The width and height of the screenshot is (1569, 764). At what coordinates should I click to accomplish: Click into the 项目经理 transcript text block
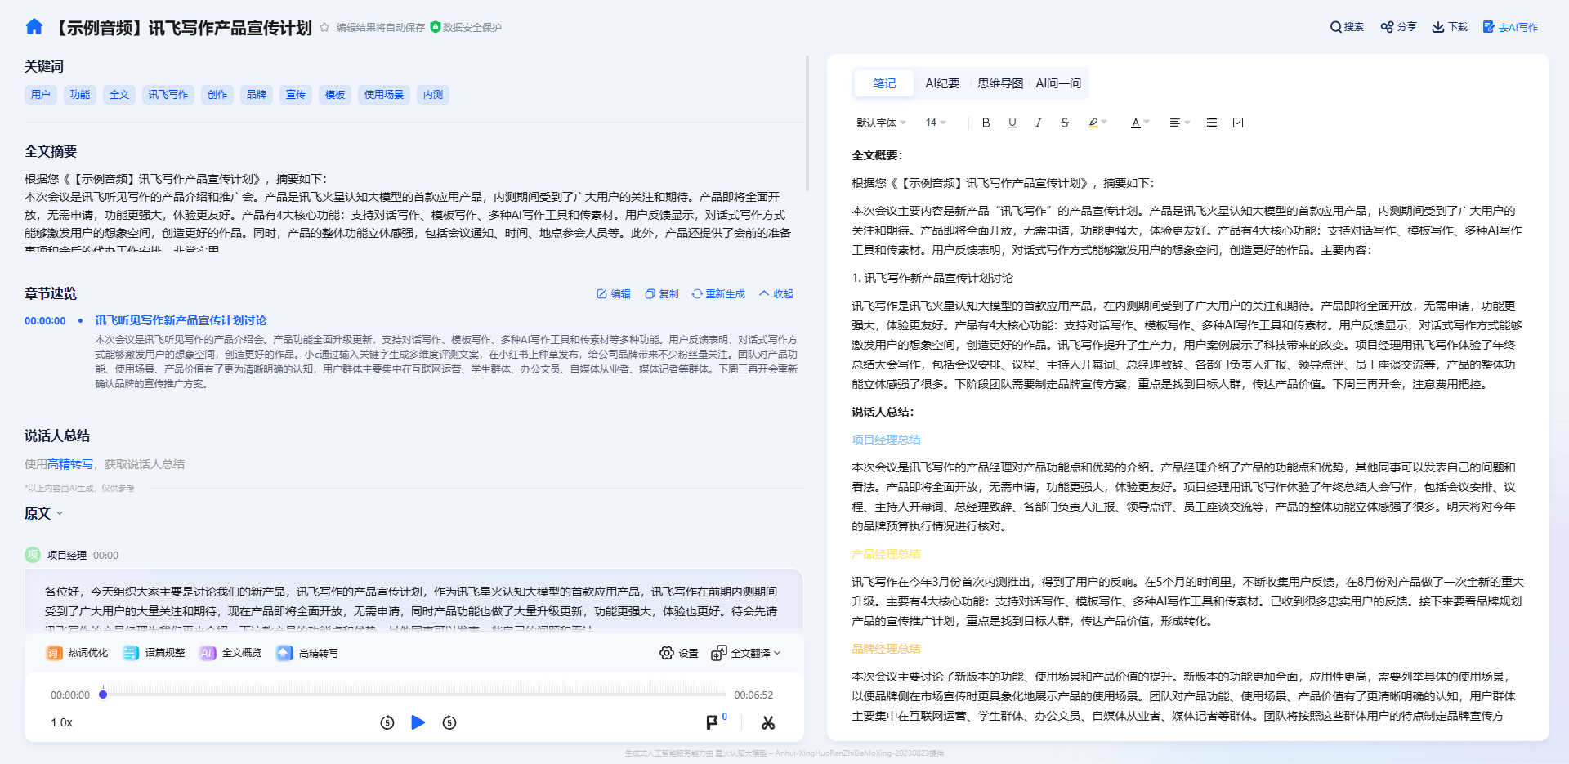(413, 601)
